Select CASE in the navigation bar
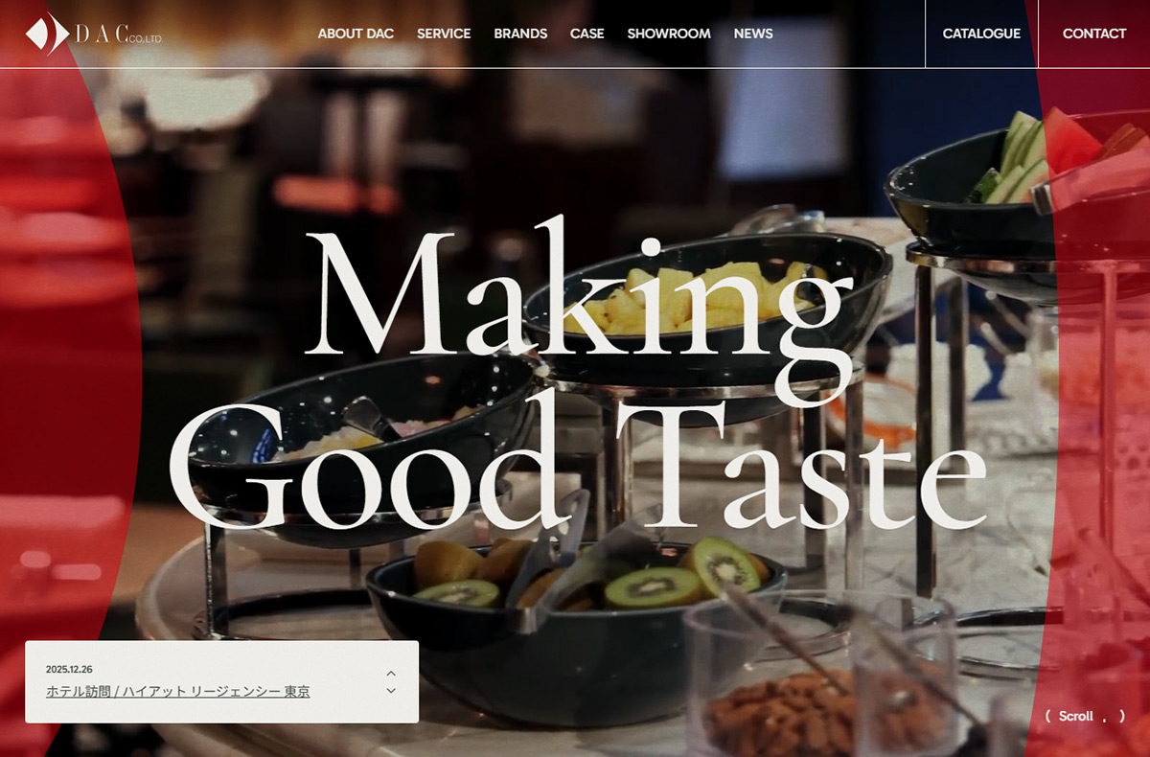Viewport: 1150px width, 757px height. pos(587,34)
